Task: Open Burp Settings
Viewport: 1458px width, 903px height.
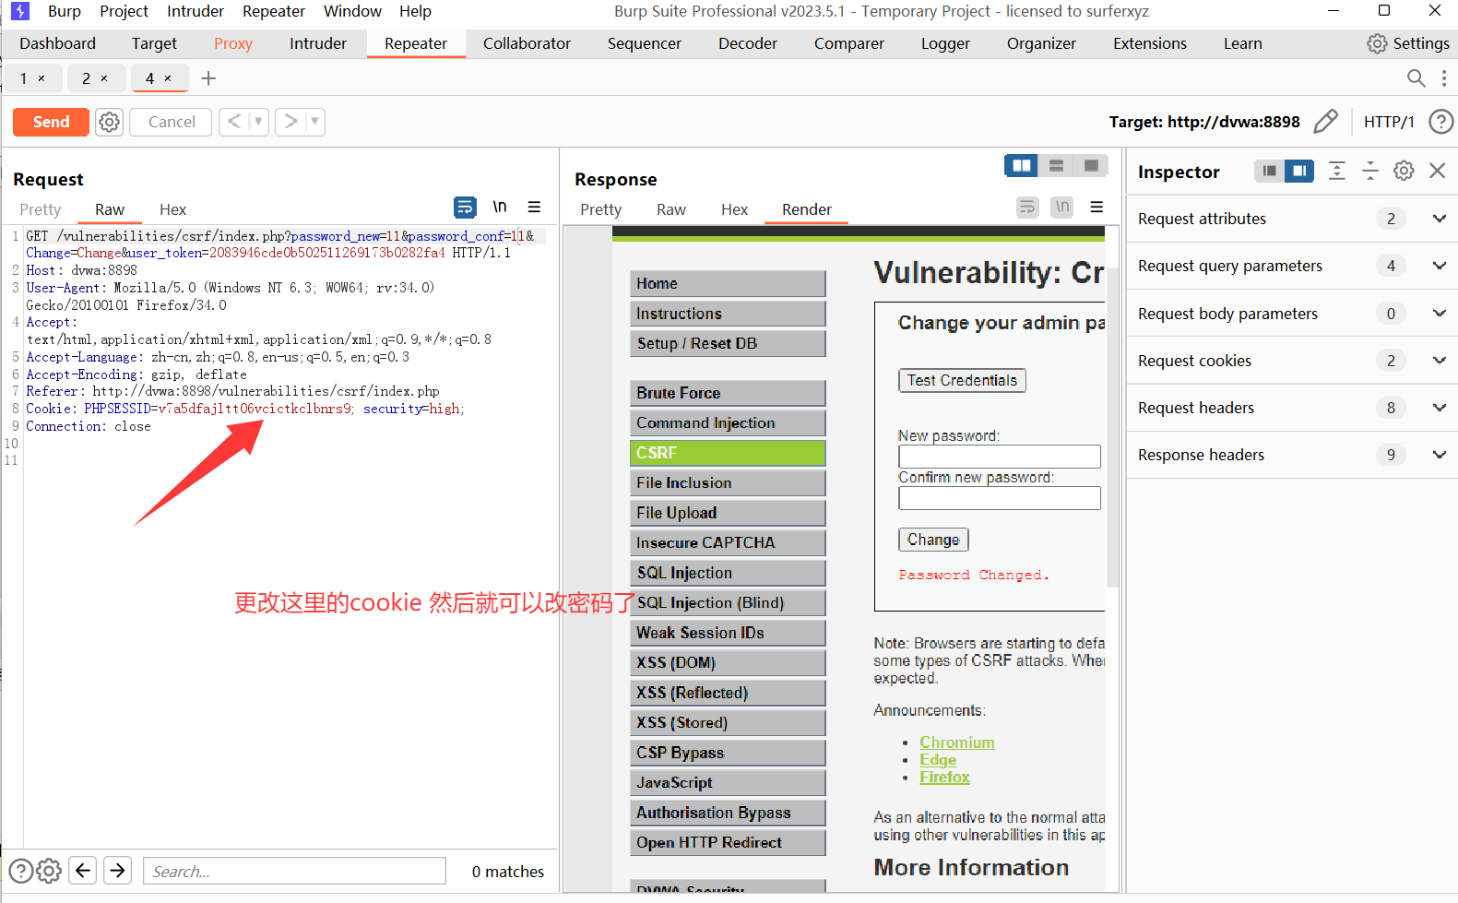Action: click(1408, 43)
